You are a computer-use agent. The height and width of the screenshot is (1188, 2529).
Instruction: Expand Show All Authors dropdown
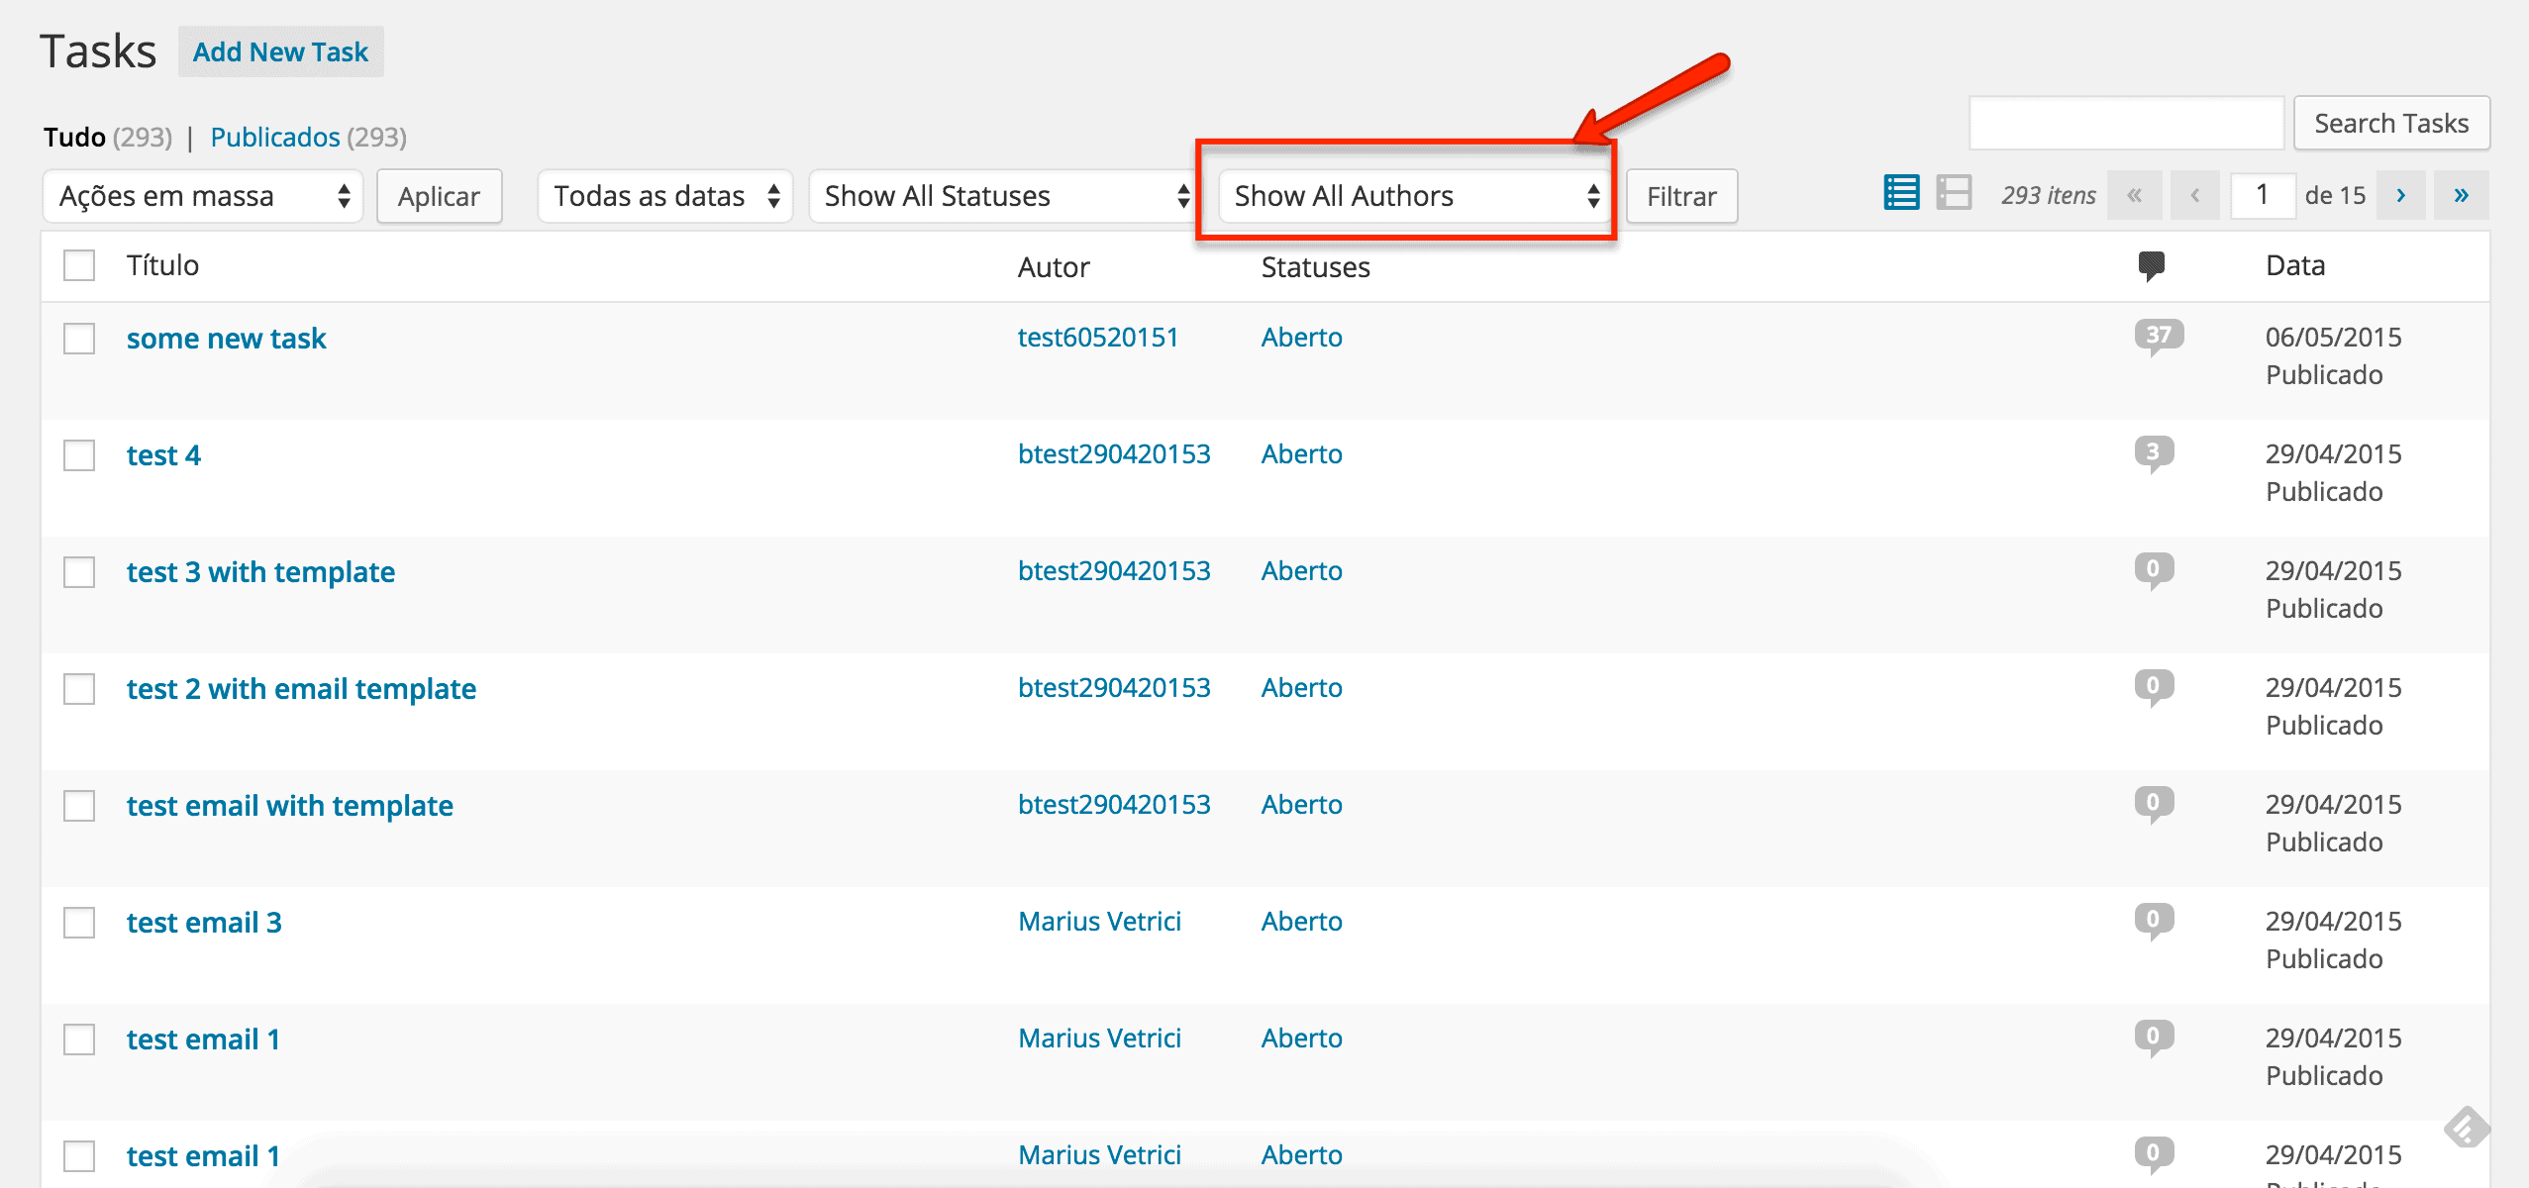coord(1415,196)
